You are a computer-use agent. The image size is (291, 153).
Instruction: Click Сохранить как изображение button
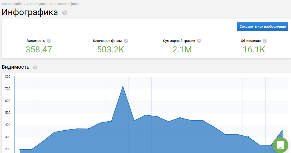tap(263, 27)
